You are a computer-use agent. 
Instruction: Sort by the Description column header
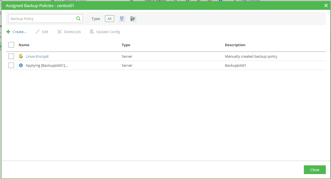point(235,45)
